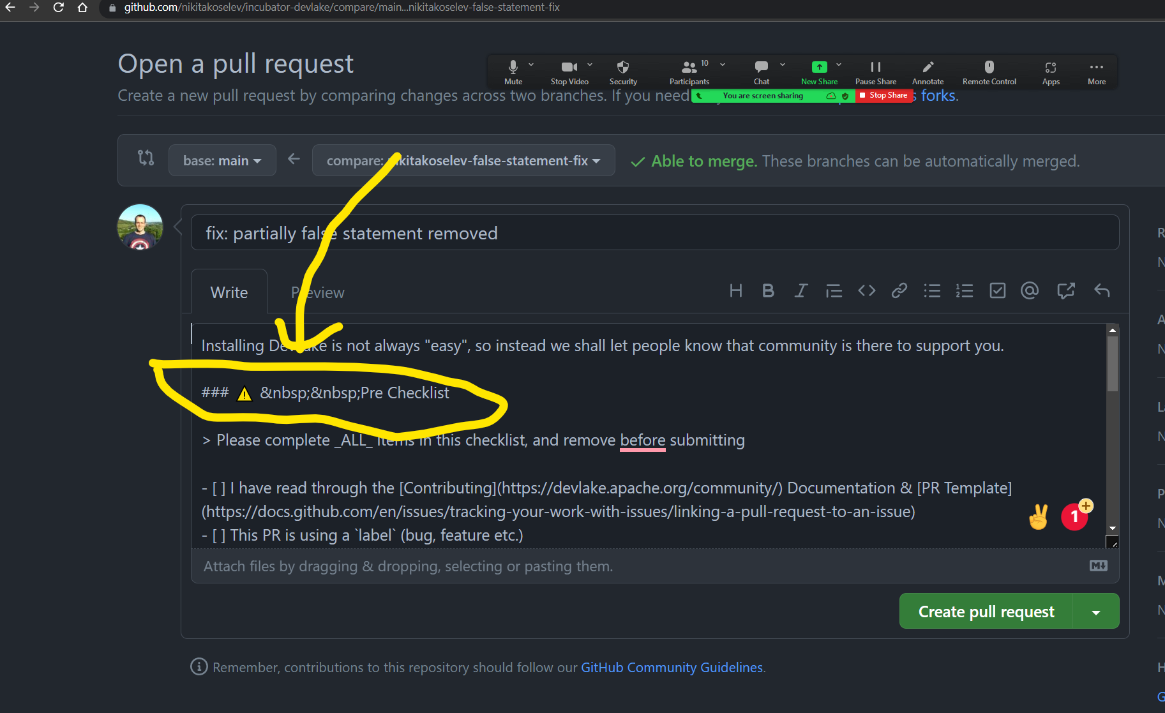This screenshot has width=1165, height=713.
Task: Expand Stop Video options chevron
Action: [x=590, y=64]
